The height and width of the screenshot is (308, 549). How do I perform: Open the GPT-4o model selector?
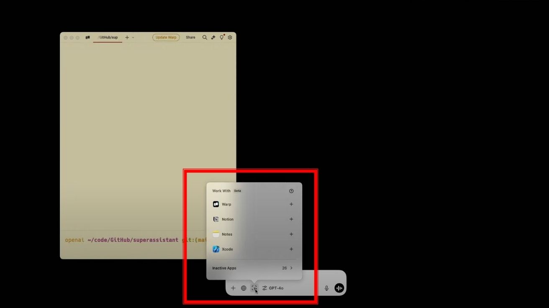(276, 288)
